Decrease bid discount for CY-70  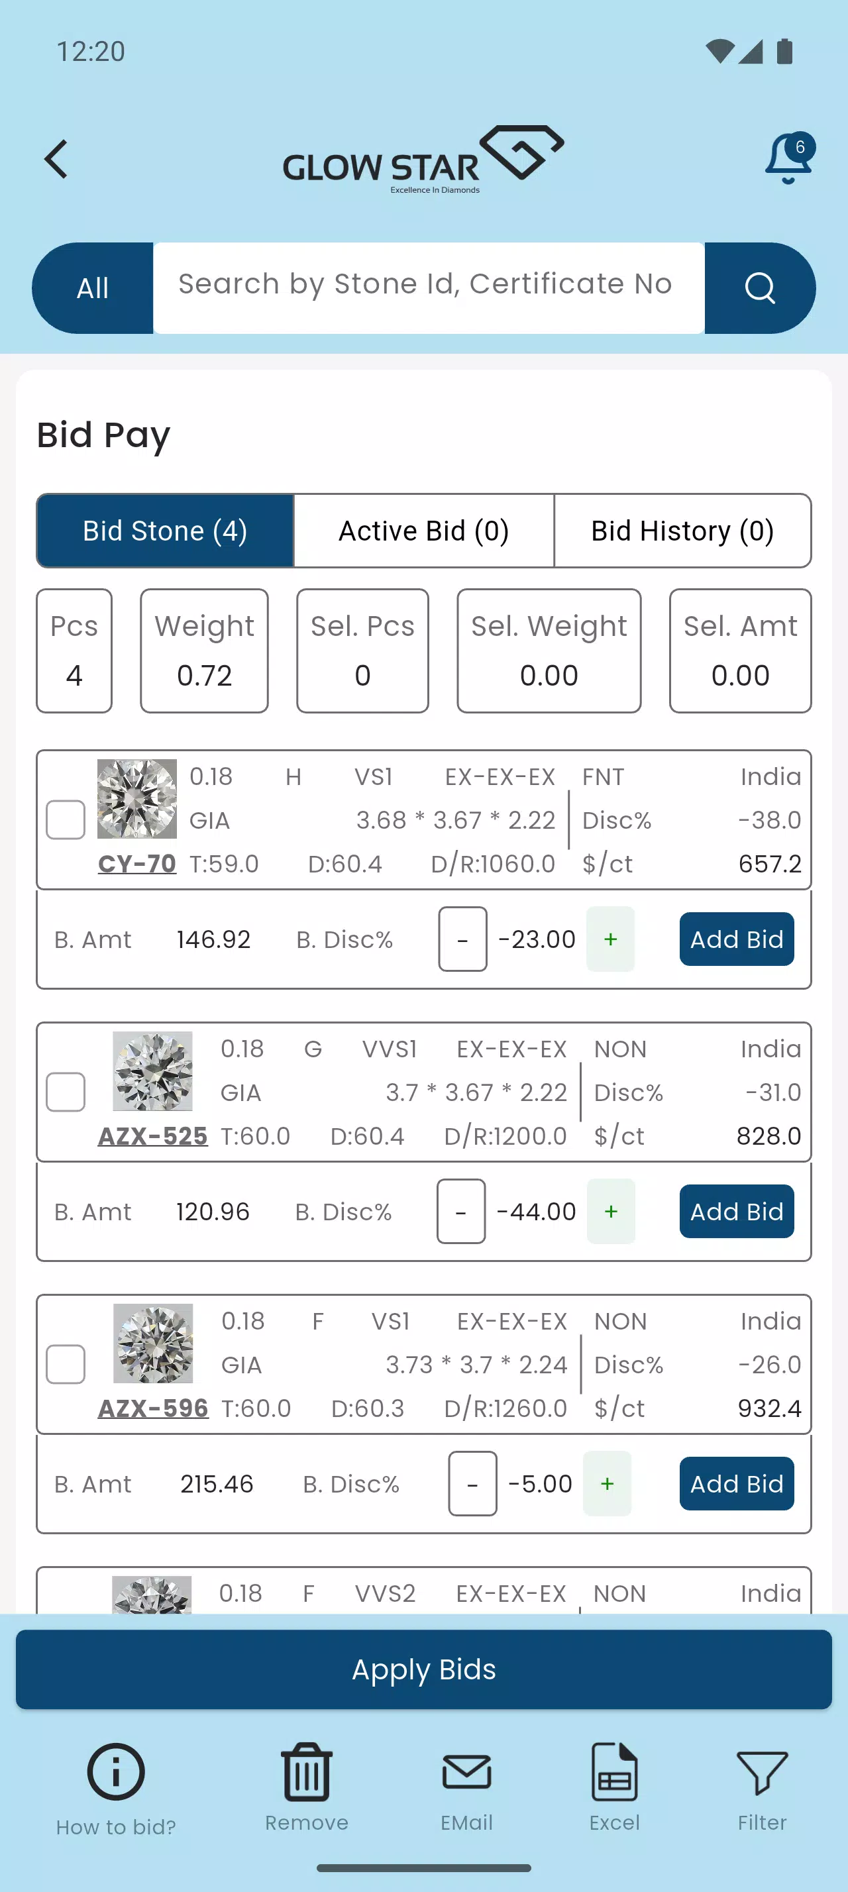462,939
